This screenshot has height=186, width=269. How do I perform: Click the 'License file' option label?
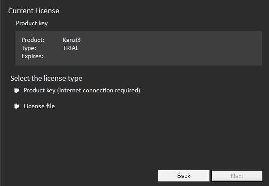pos(39,106)
